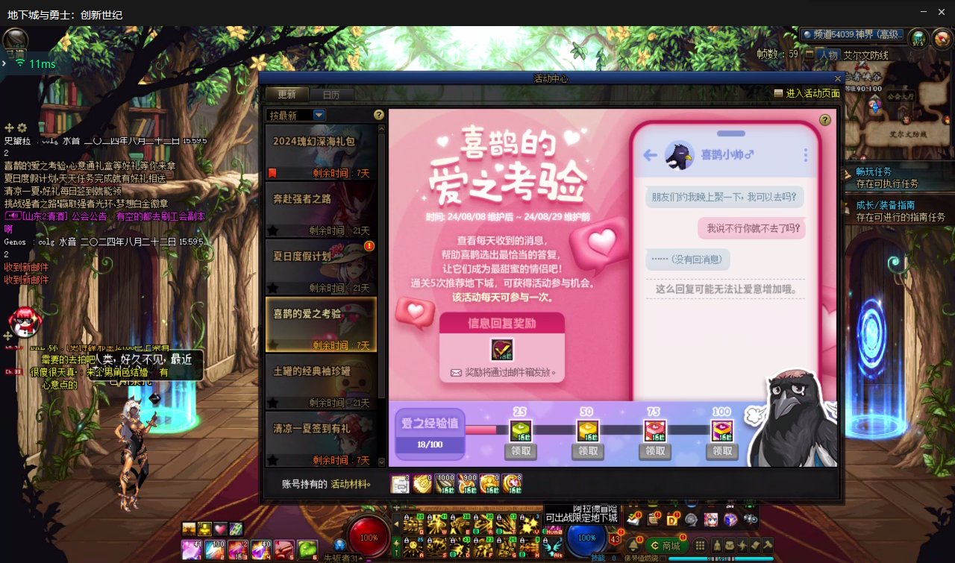Claim the 75 point reward with 领取
Screen dimensions: 955x563
coord(655,451)
